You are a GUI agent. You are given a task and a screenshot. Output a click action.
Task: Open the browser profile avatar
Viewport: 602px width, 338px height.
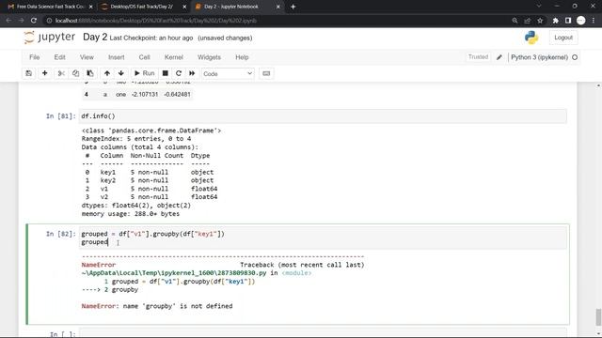(581, 21)
